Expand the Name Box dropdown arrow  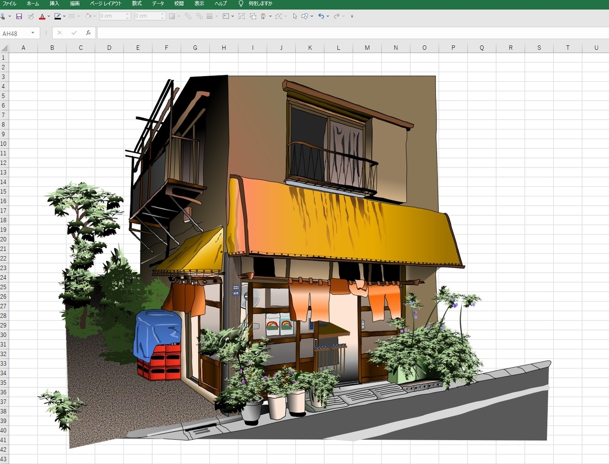point(33,33)
